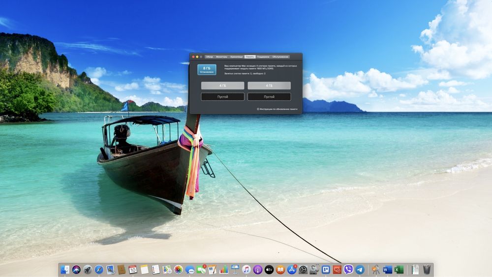Open the Trash in the Dock

click(427, 270)
